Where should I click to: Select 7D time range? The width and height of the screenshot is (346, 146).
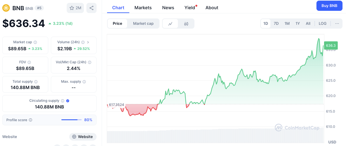coord(276,24)
